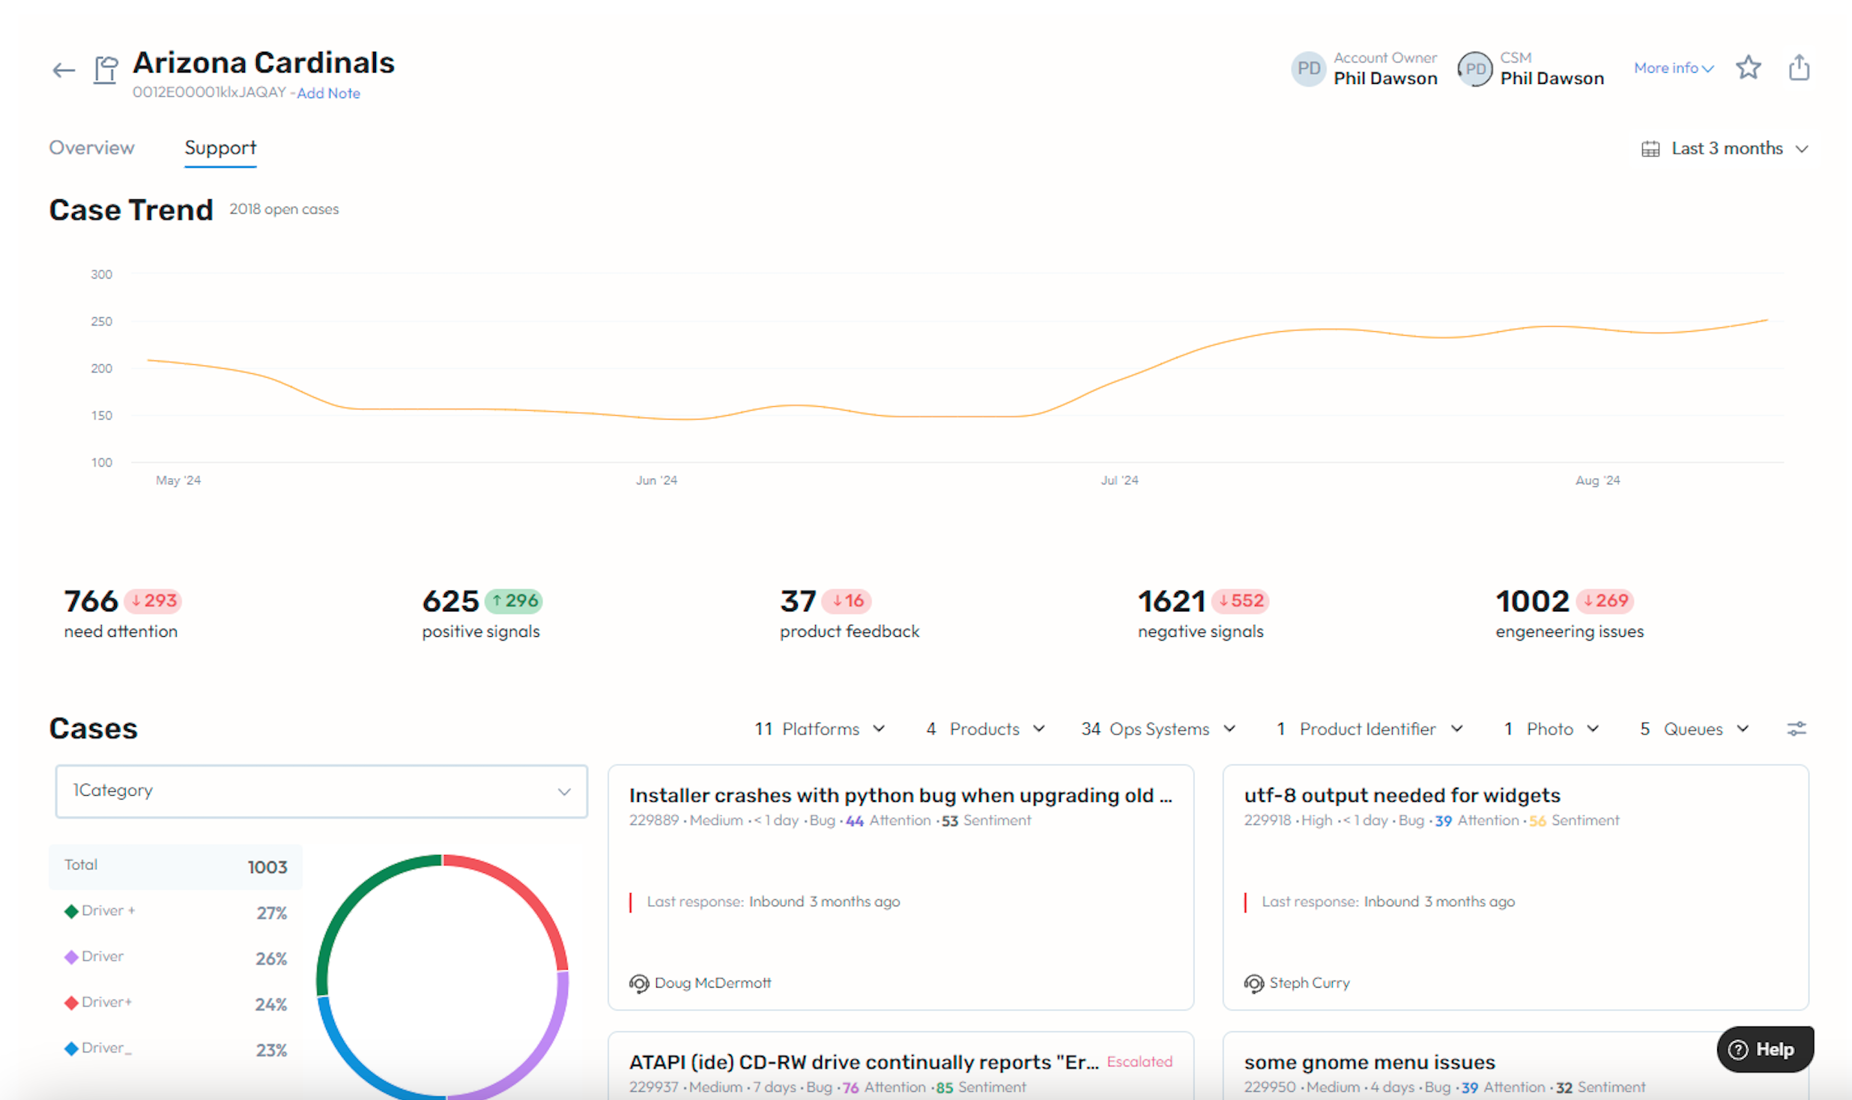Open the filter settings sliders icon
Screen dimensions: 1852x1100
tap(1796, 728)
